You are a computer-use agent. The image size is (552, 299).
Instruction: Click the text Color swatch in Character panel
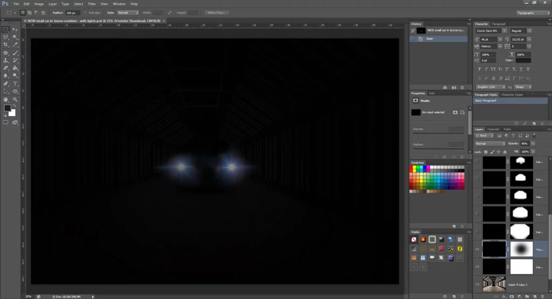523,60
